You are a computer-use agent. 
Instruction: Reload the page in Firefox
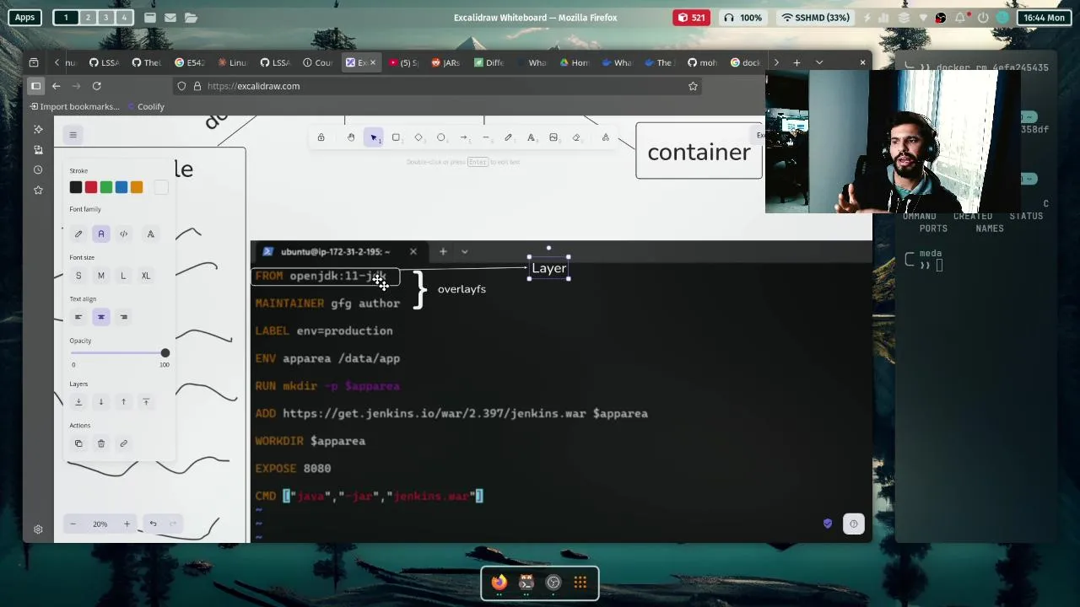coord(96,86)
